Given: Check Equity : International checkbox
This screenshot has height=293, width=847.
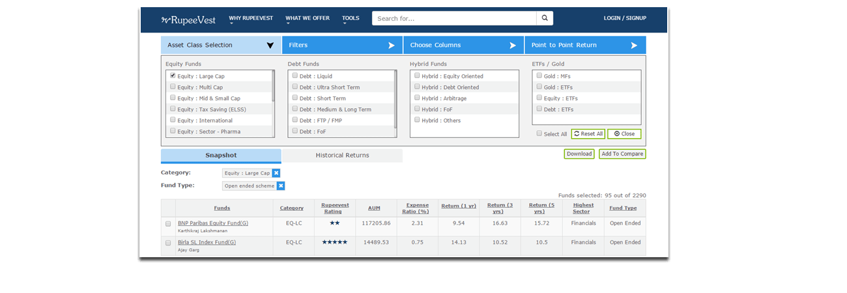Looking at the screenshot, I should click(x=173, y=120).
